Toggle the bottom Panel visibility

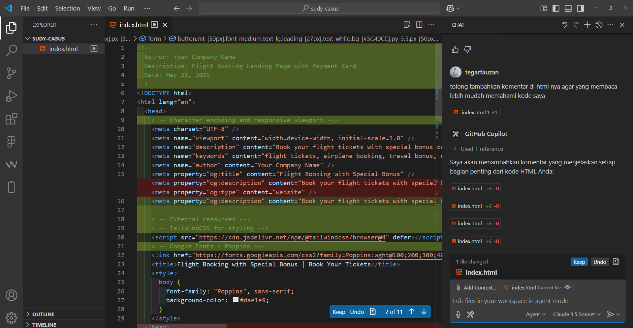tap(568, 8)
